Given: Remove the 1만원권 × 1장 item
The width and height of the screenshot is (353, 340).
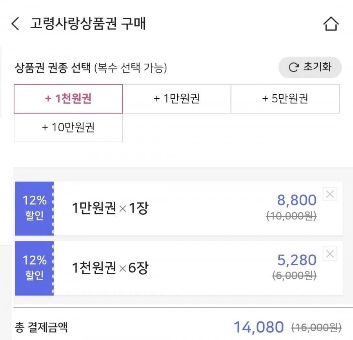Looking at the screenshot, I should (x=330, y=194).
